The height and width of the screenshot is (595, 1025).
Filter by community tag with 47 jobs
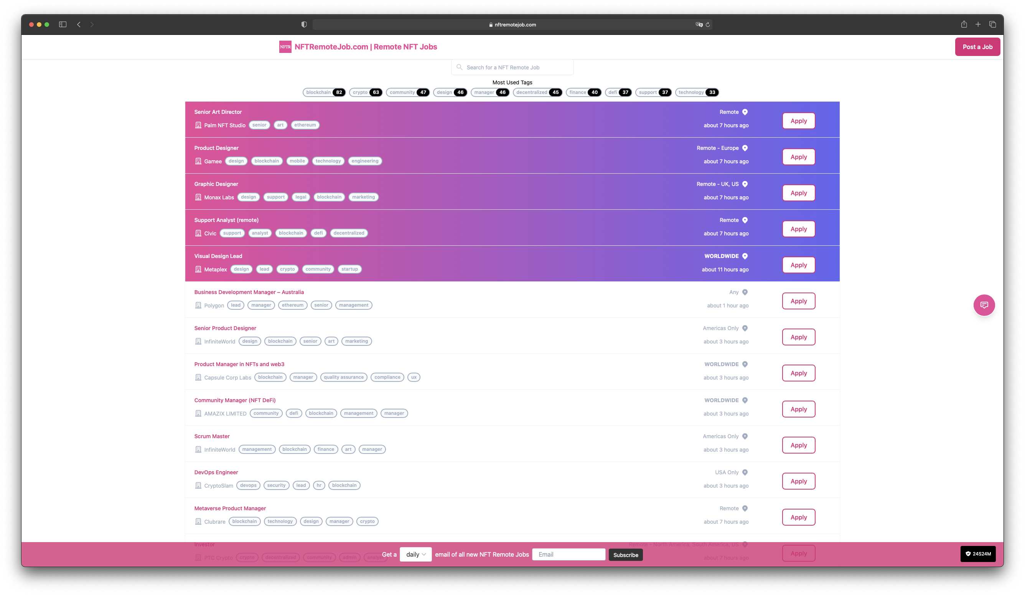[407, 92]
